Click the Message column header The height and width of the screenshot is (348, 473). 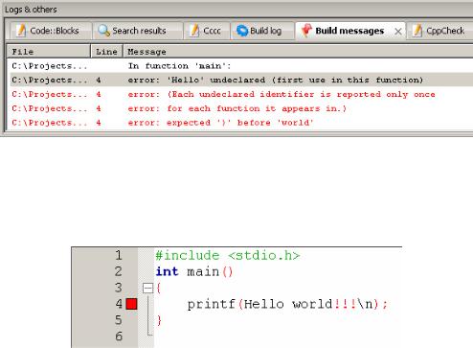pyautogui.click(x=298, y=52)
